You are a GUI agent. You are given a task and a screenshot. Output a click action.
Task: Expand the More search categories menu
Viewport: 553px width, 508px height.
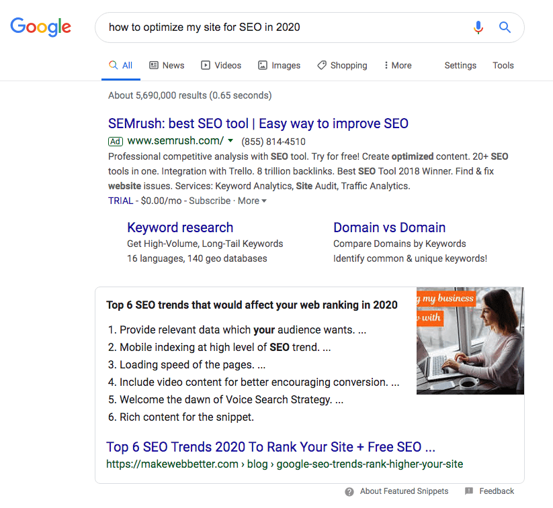pos(398,66)
